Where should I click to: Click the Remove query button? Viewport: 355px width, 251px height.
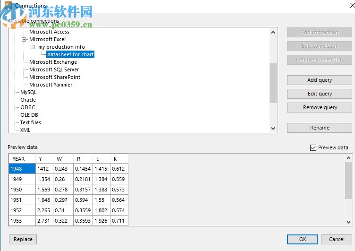click(320, 107)
